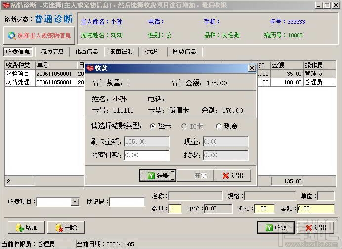Click card number 333333

[296, 22]
